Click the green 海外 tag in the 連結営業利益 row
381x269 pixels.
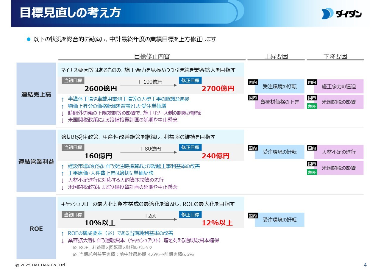click(x=312, y=172)
